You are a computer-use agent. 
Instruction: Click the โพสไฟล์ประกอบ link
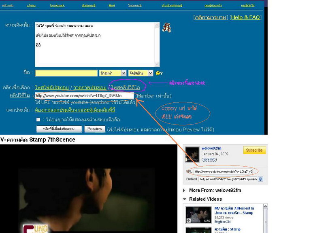click(52, 87)
